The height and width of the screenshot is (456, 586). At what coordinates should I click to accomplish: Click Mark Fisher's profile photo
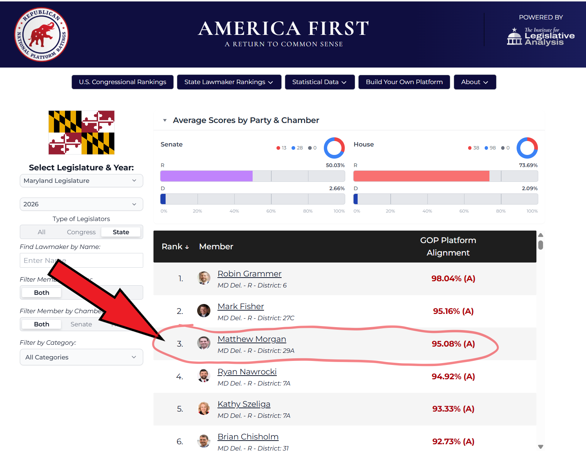pos(204,311)
